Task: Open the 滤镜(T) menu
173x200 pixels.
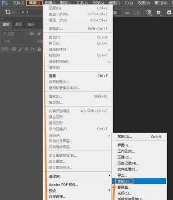Action: pos(114,3)
